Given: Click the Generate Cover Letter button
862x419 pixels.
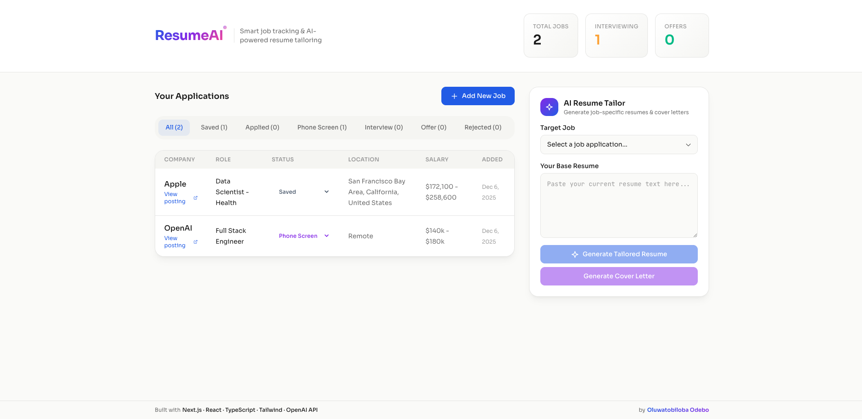Looking at the screenshot, I should tap(619, 276).
